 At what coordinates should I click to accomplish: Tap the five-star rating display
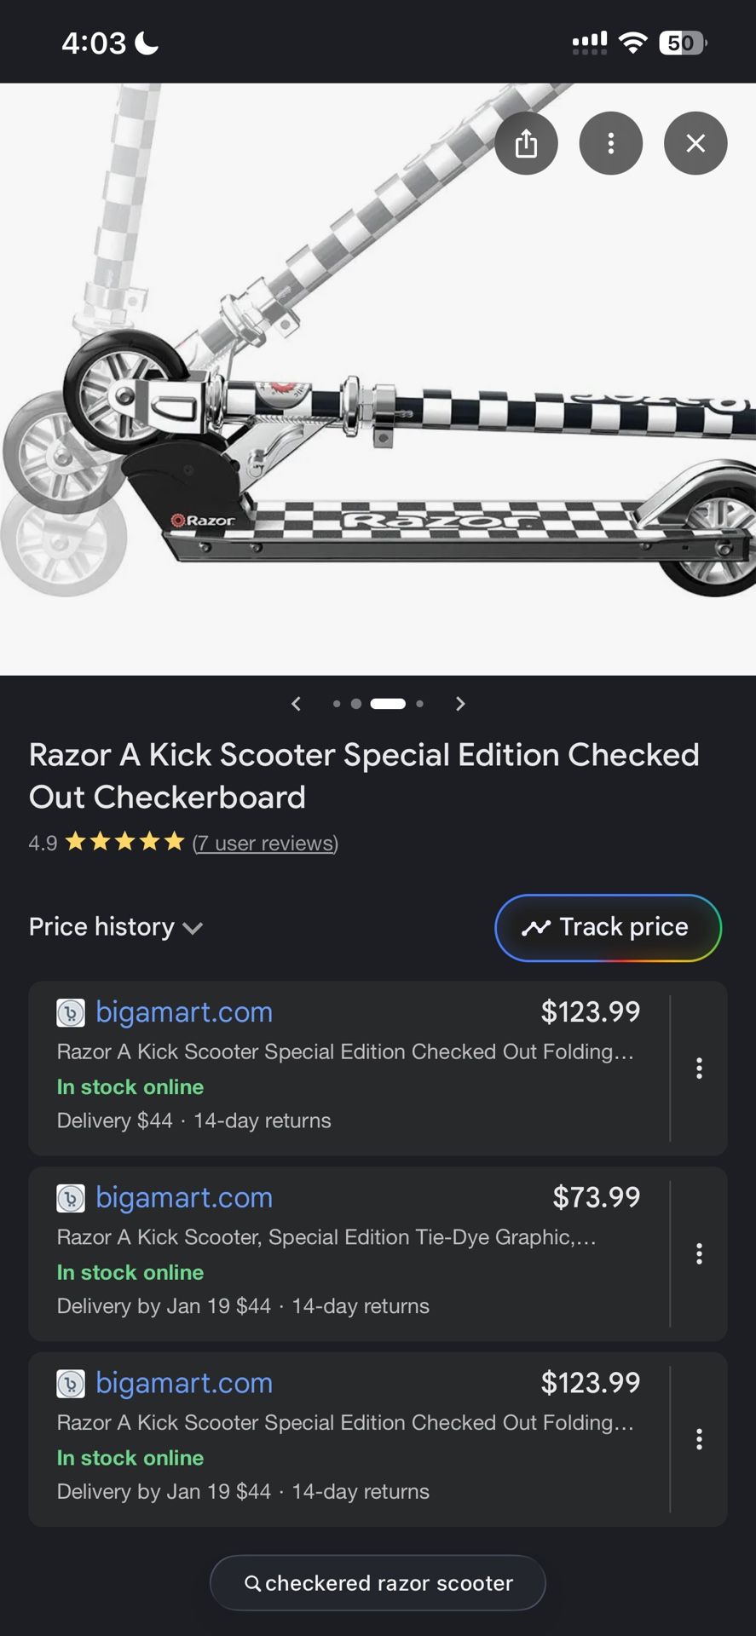[x=124, y=843]
